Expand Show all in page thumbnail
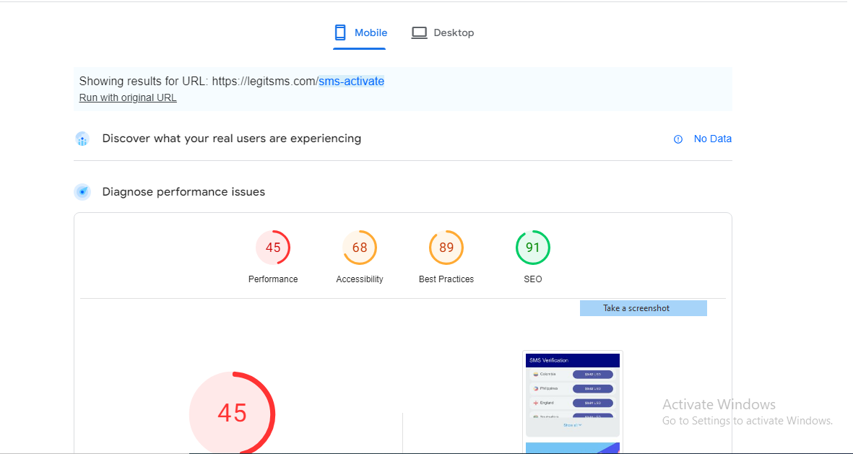 pyautogui.click(x=572, y=425)
